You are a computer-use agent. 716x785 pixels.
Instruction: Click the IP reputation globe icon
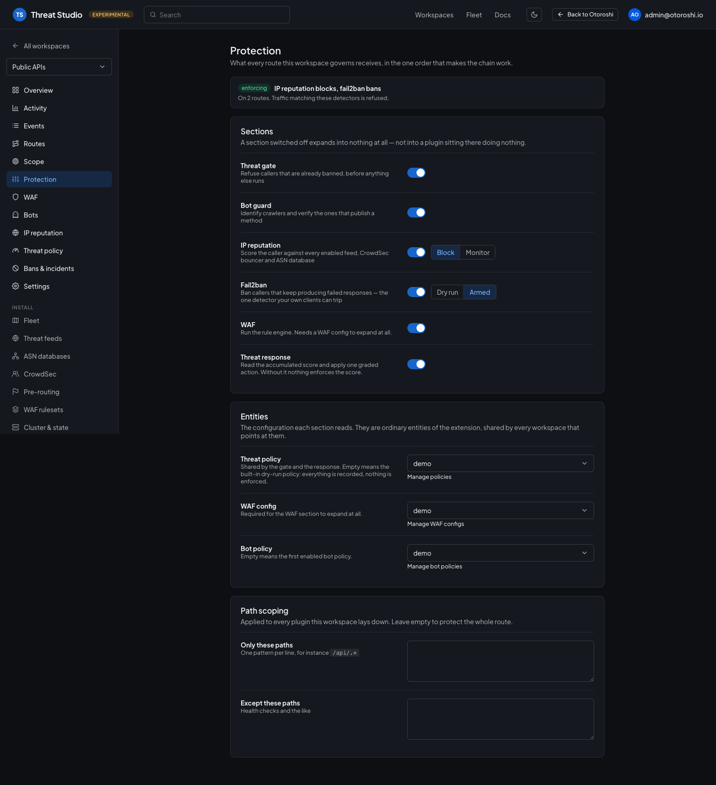tap(16, 233)
